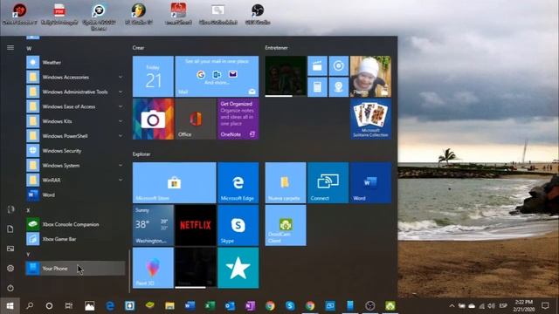This screenshot has width=559, height=314.
Task: Open OBS Studio desktop shortcut
Action: click(258, 14)
